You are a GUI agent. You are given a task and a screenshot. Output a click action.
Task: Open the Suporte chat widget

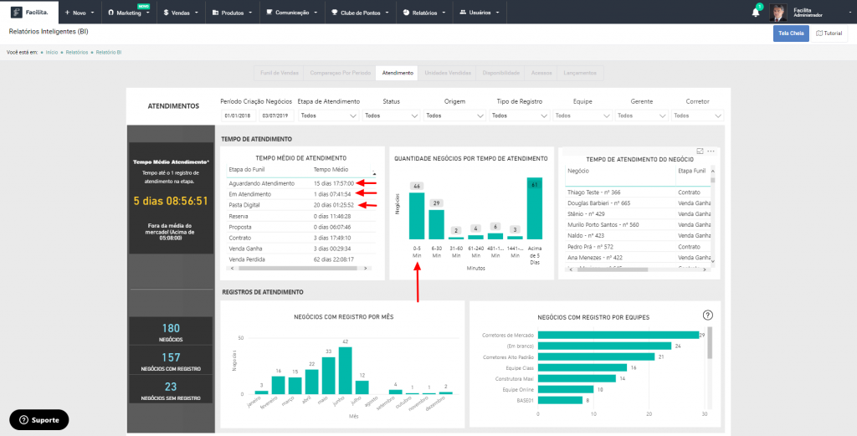39,419
